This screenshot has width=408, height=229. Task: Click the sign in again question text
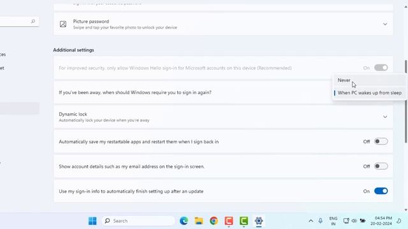135,92
